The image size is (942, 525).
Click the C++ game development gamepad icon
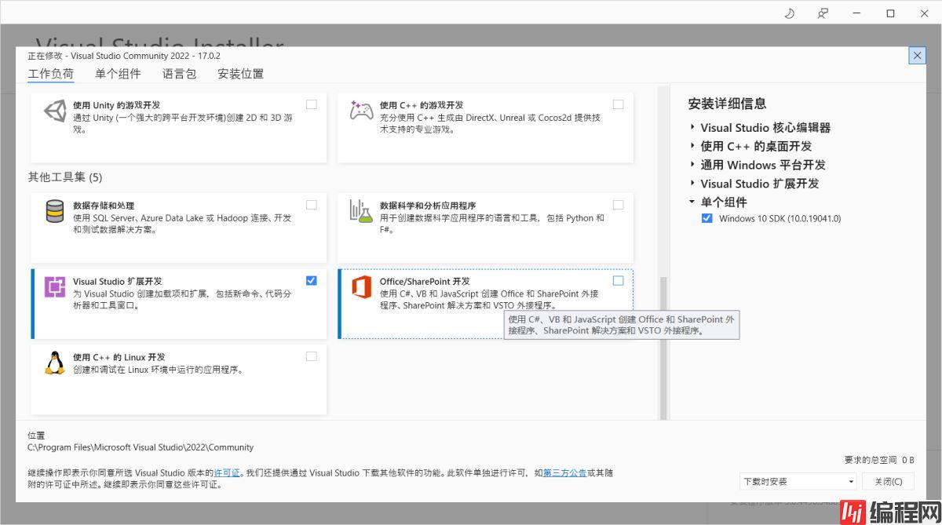click(361, 111)
